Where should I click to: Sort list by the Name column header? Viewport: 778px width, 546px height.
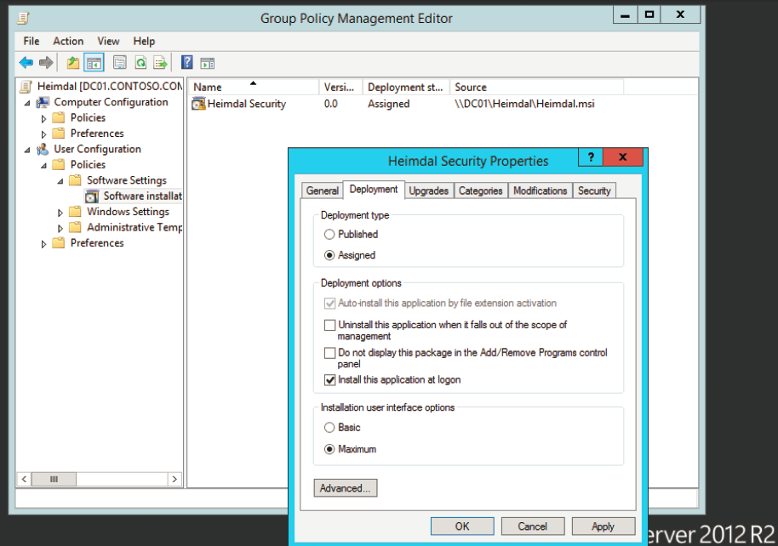(253, 87)
